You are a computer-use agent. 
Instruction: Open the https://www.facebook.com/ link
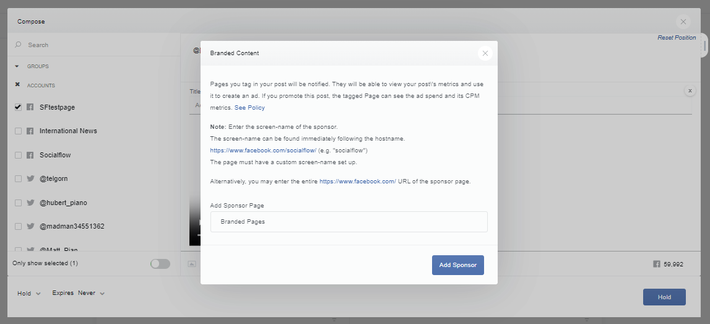point(358,182)
